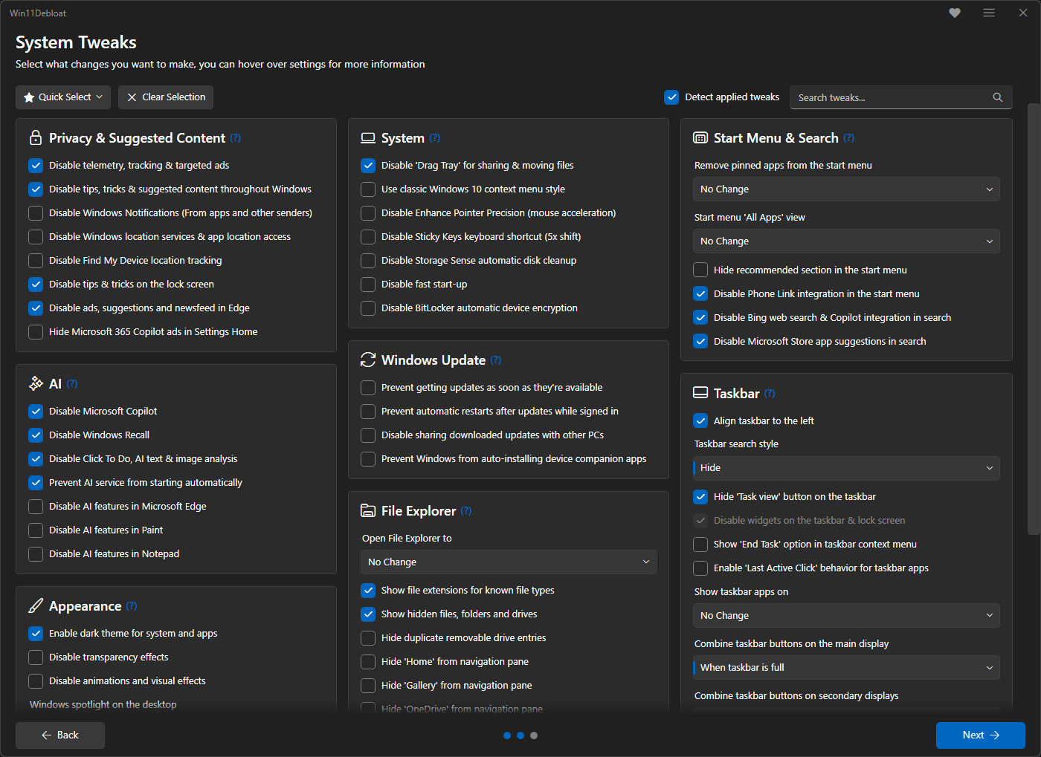Open the Quick Select dropdown
This screenshot has width=1041, height=757.
tap(63, 97)
